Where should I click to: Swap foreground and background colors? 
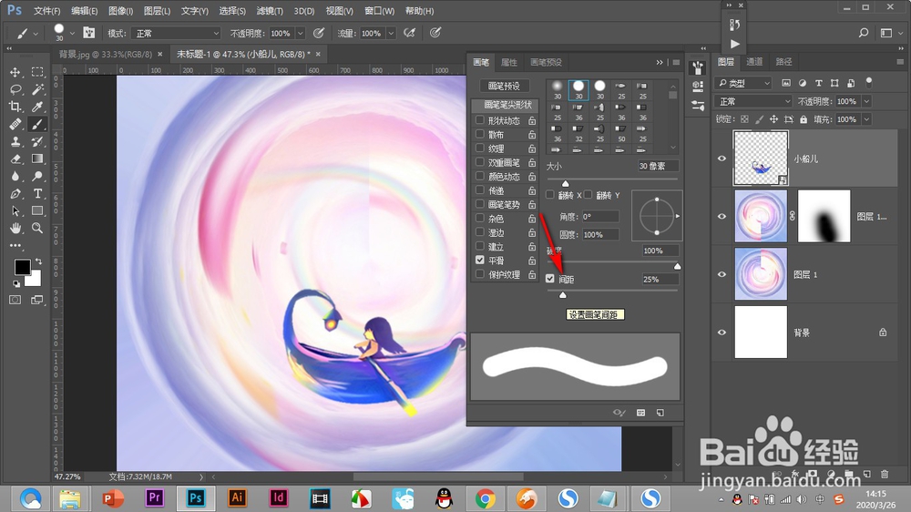tap(38, 261)
